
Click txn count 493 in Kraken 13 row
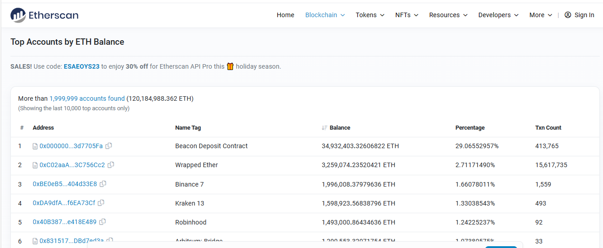(541, 203)
